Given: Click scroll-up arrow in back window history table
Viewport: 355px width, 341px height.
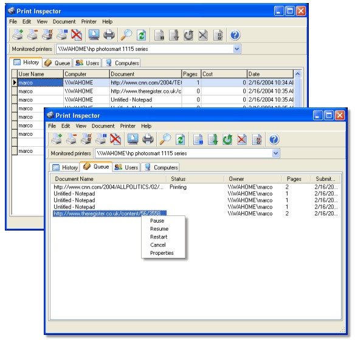Looking at the screenshot, I should [x=298, y=74].
